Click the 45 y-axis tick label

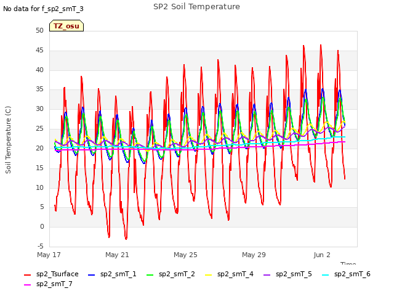coord(39,51)
